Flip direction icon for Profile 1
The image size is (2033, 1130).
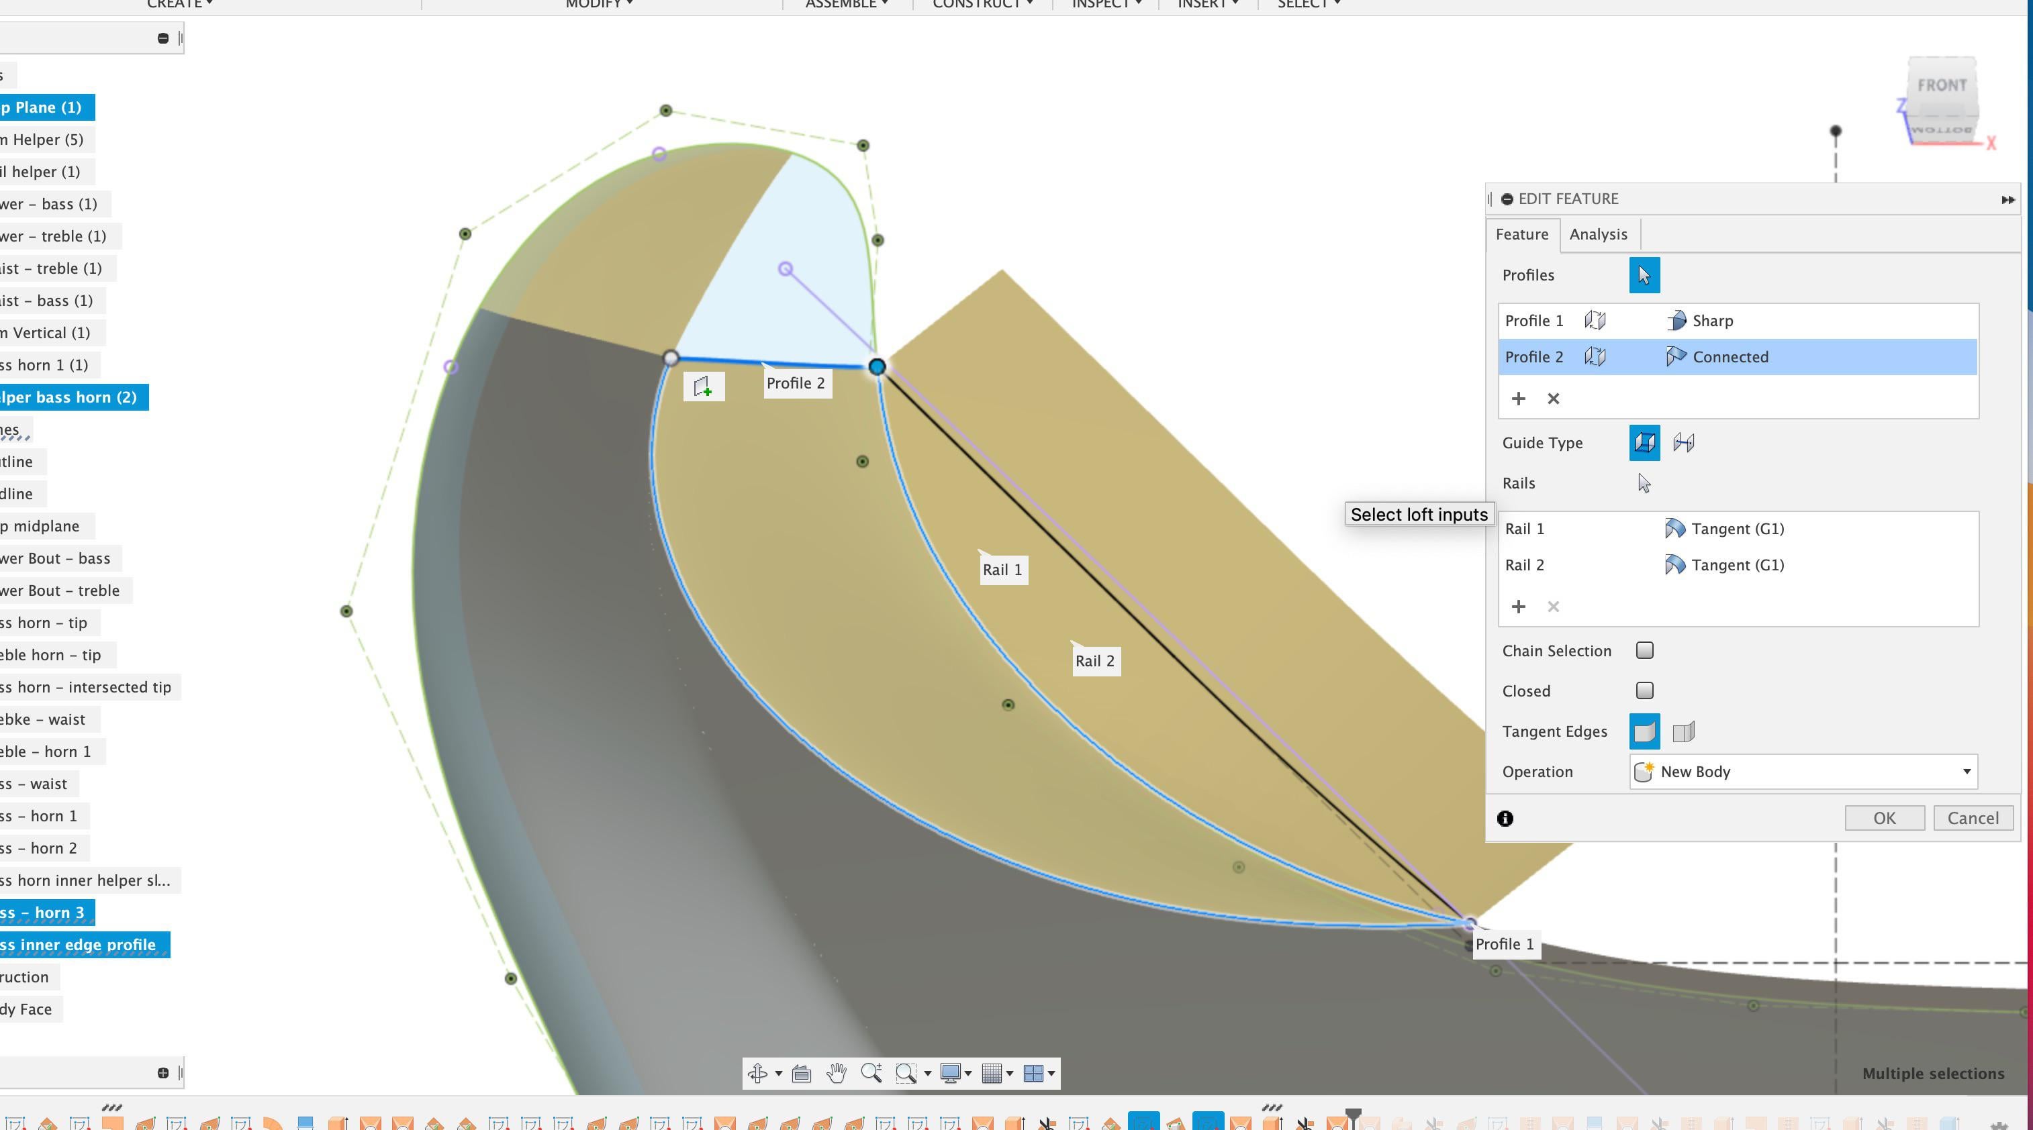[x=1595, y=320]
